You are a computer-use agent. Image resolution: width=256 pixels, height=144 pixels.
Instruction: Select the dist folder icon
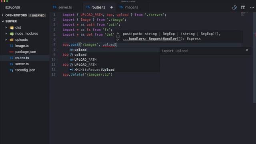coord(12,28)
